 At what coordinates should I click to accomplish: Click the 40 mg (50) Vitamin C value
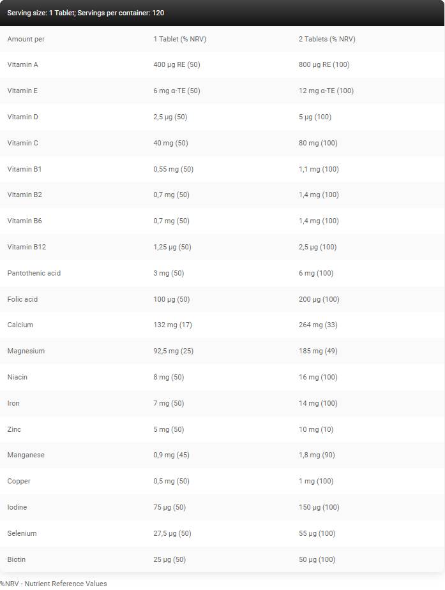170,143
